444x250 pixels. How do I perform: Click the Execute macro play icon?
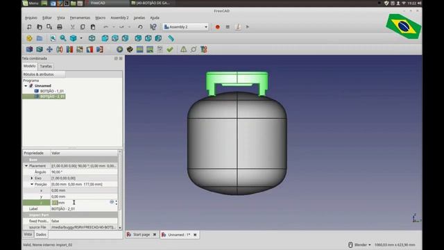pos(248,27)
